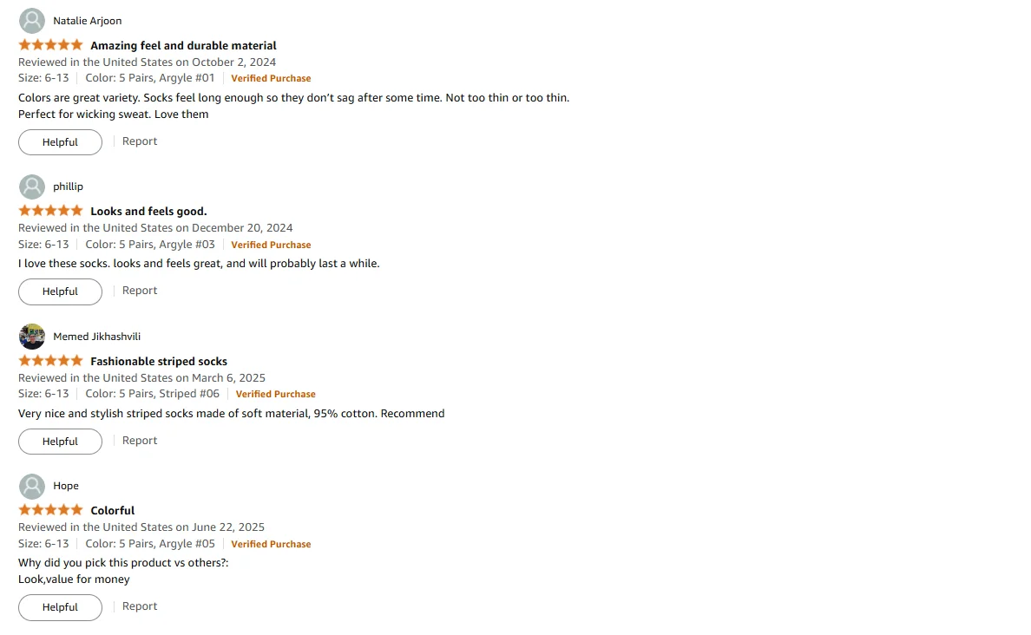Click the star rating on the Colorful review
This screenshot has width=1031, height=635.
50,509
